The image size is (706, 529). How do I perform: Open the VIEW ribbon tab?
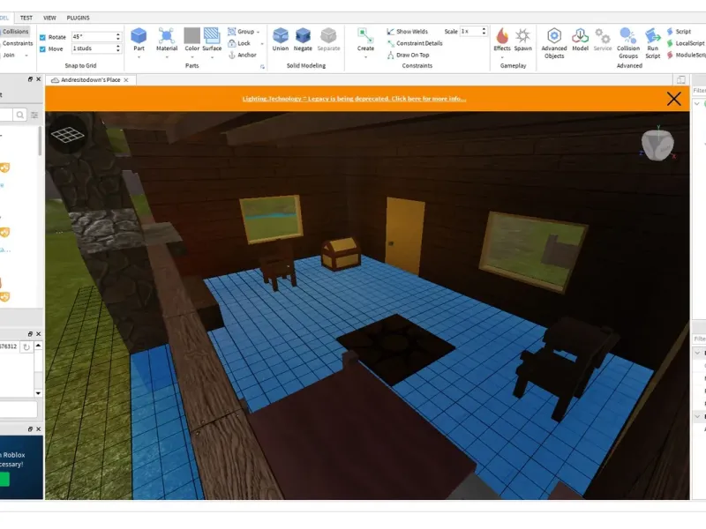49,18
